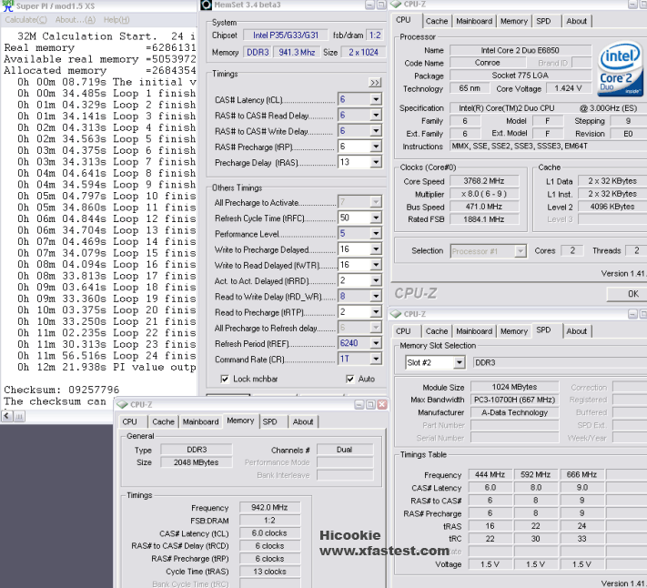Open the About menu in Super PI
This screenshot has height=588, width=647.
(x=76, y=20)
